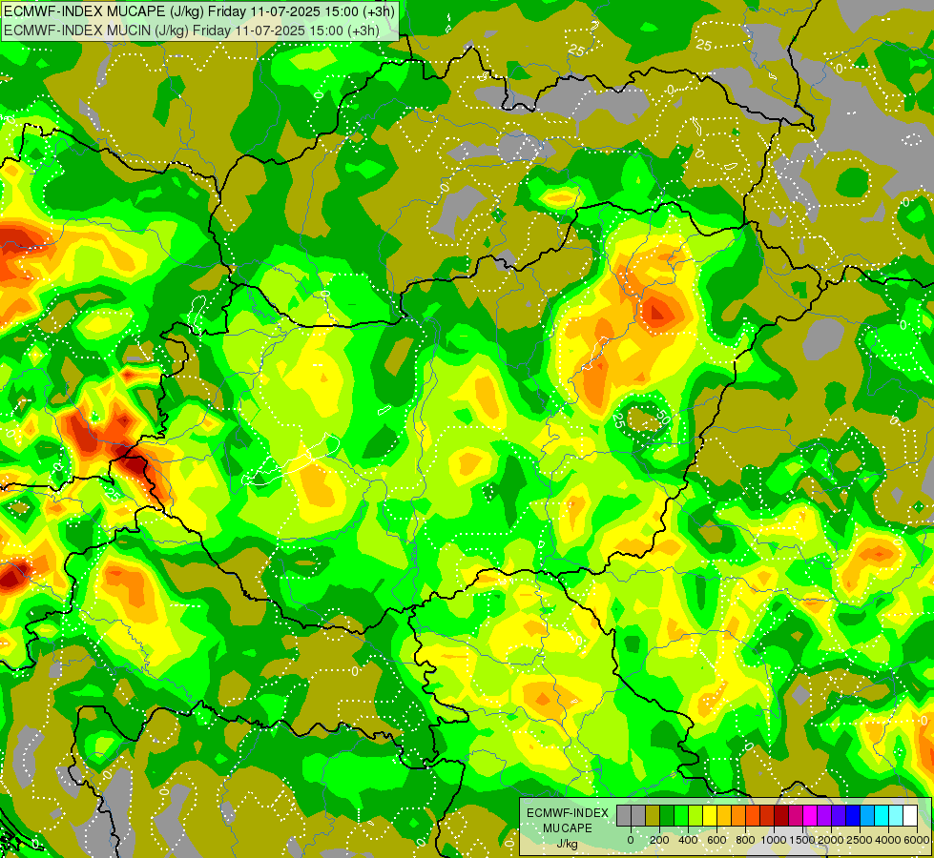Click the 1500 tick value in legend
934x858 pixels.
tap(802, 840)
